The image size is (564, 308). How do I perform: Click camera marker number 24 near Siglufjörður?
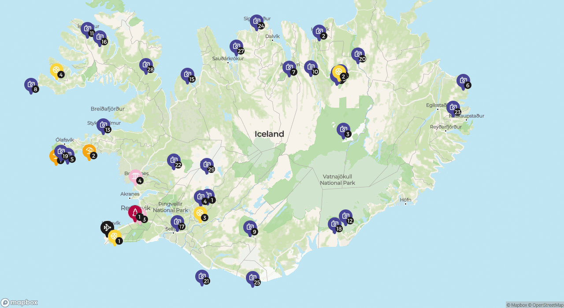pyautogui.click(x=256, y=21)
